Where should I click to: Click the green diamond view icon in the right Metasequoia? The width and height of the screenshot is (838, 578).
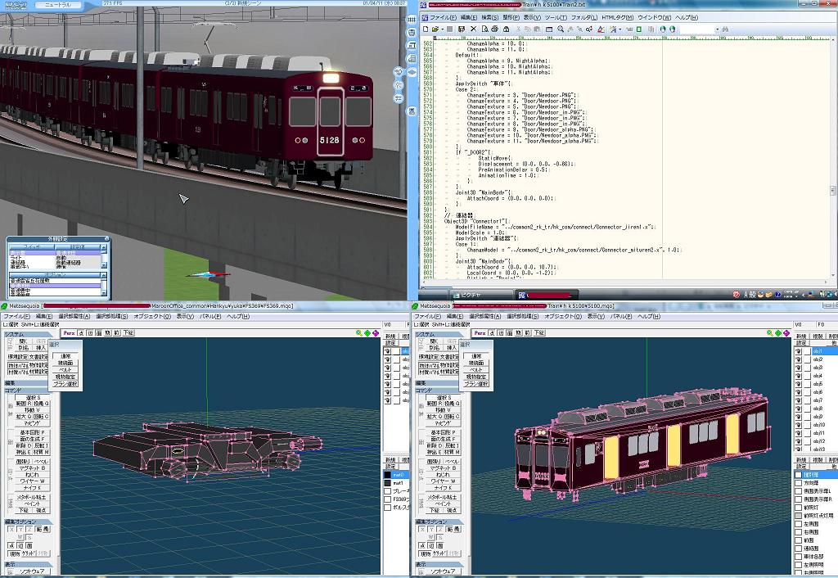778,333
